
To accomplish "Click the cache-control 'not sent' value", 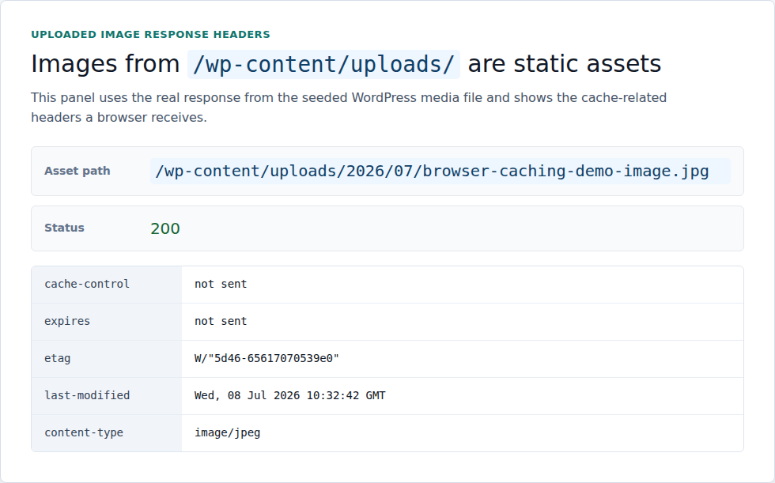I will tap(221, 284).
